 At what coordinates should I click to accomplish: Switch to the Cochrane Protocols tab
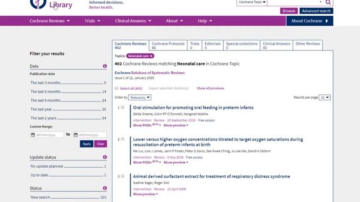point(168,45)
